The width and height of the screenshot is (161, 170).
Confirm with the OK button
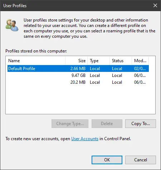107,160
